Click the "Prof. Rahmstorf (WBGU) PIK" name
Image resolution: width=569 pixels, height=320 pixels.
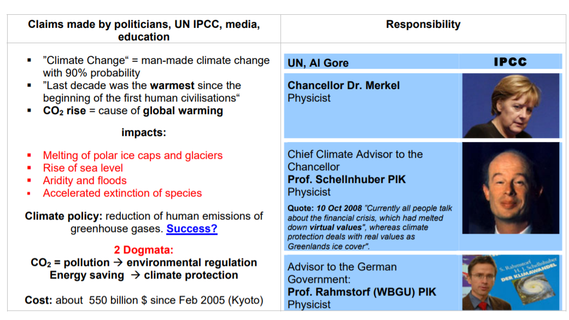[362, 292]
